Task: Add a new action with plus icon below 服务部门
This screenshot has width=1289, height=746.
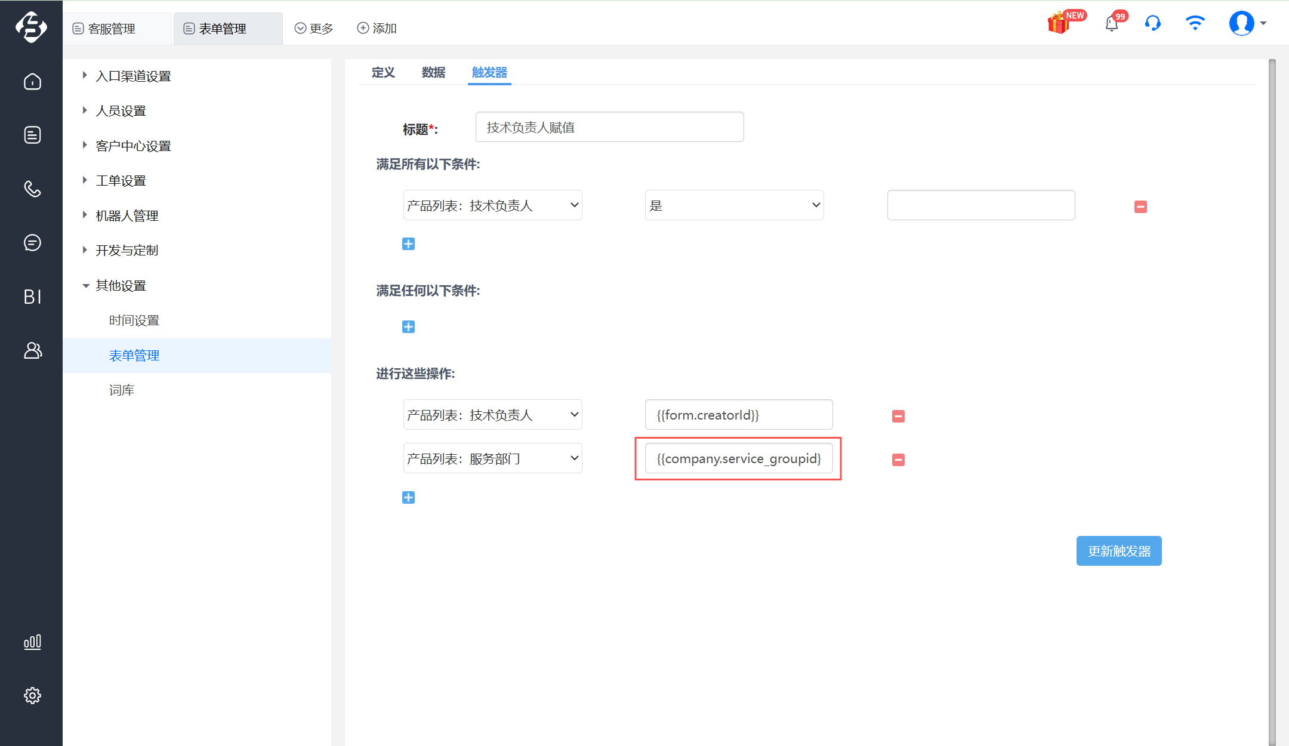Action: (408, 498)
